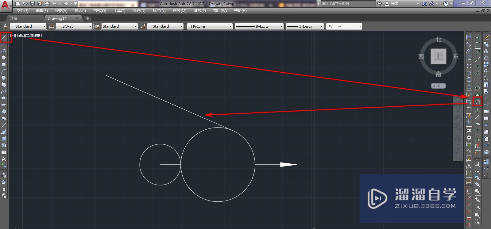
Task: Open the 修改(M) menu
Action: [x=180, y=10]
